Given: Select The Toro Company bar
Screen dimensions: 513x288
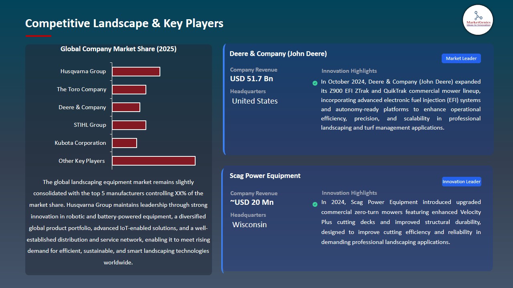Looking at the screenshot, I should tap(129, 89).
